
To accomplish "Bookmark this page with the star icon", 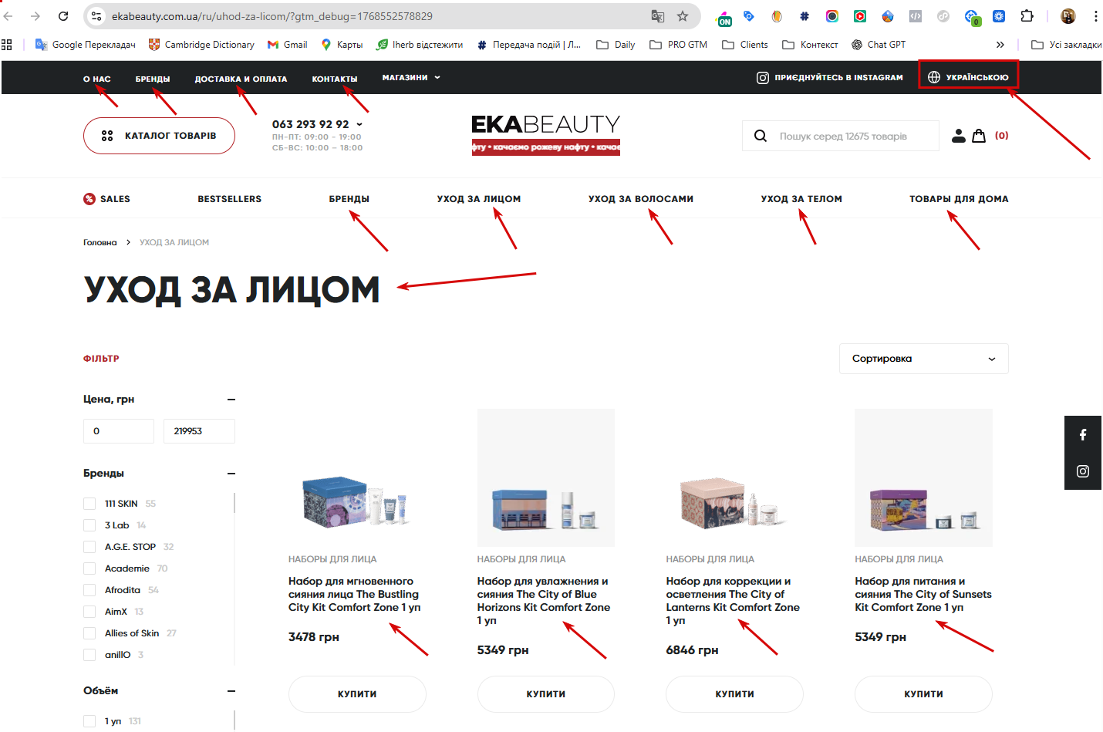I will [x=683, y=16].
